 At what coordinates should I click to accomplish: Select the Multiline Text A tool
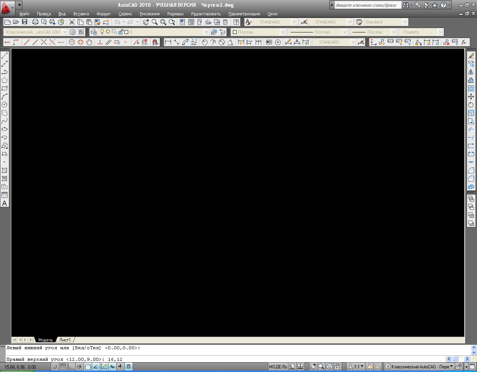(x=4, y=203)
